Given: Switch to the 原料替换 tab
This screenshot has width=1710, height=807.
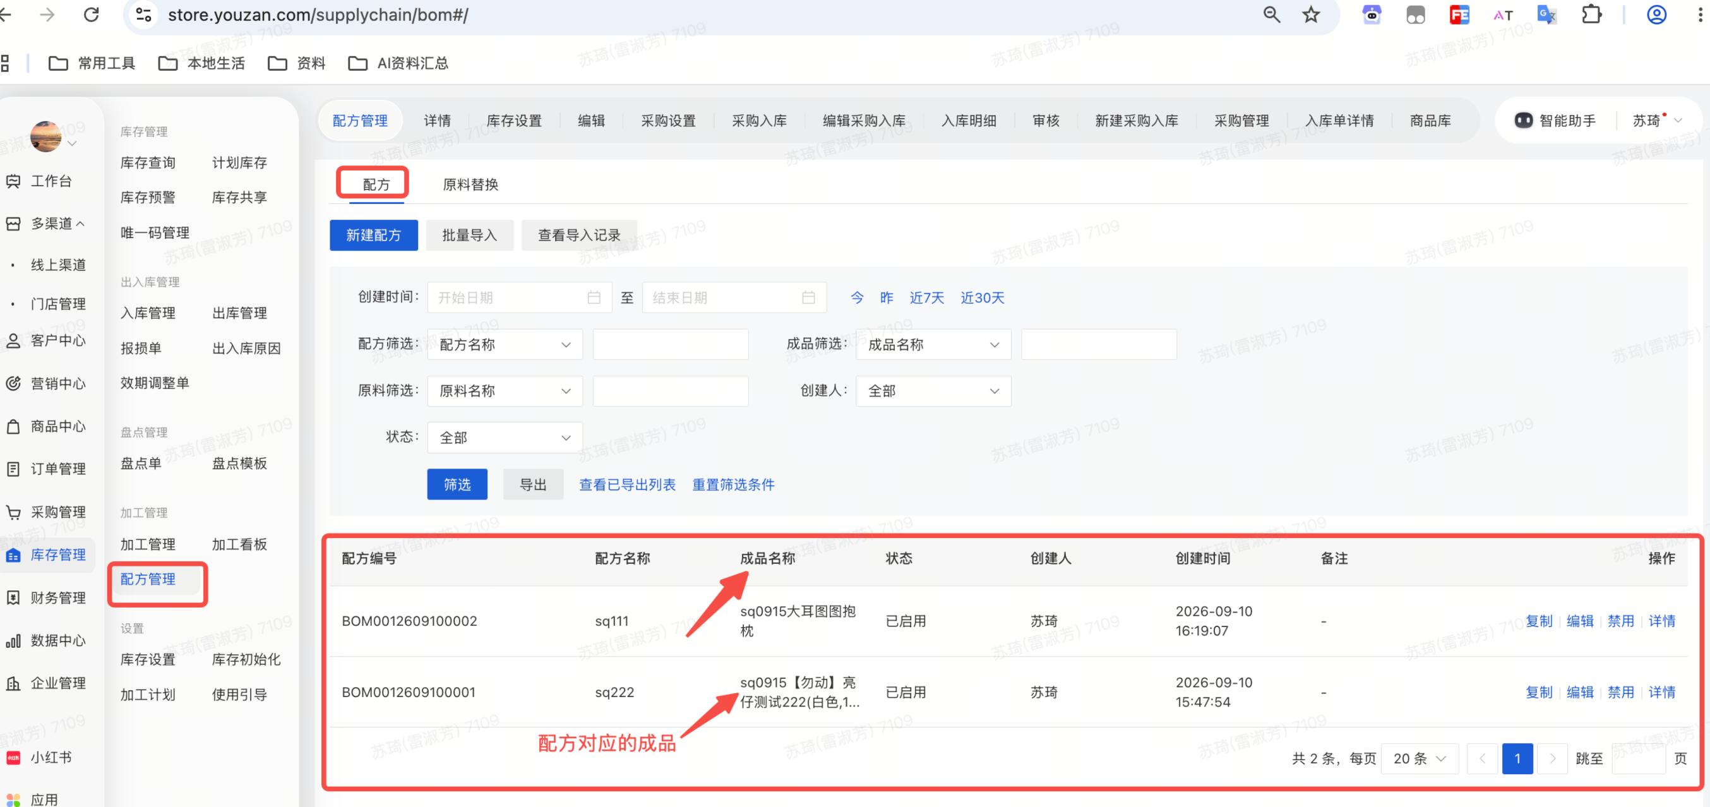Looking at the screenshot, I should click(x=470, y=184).
